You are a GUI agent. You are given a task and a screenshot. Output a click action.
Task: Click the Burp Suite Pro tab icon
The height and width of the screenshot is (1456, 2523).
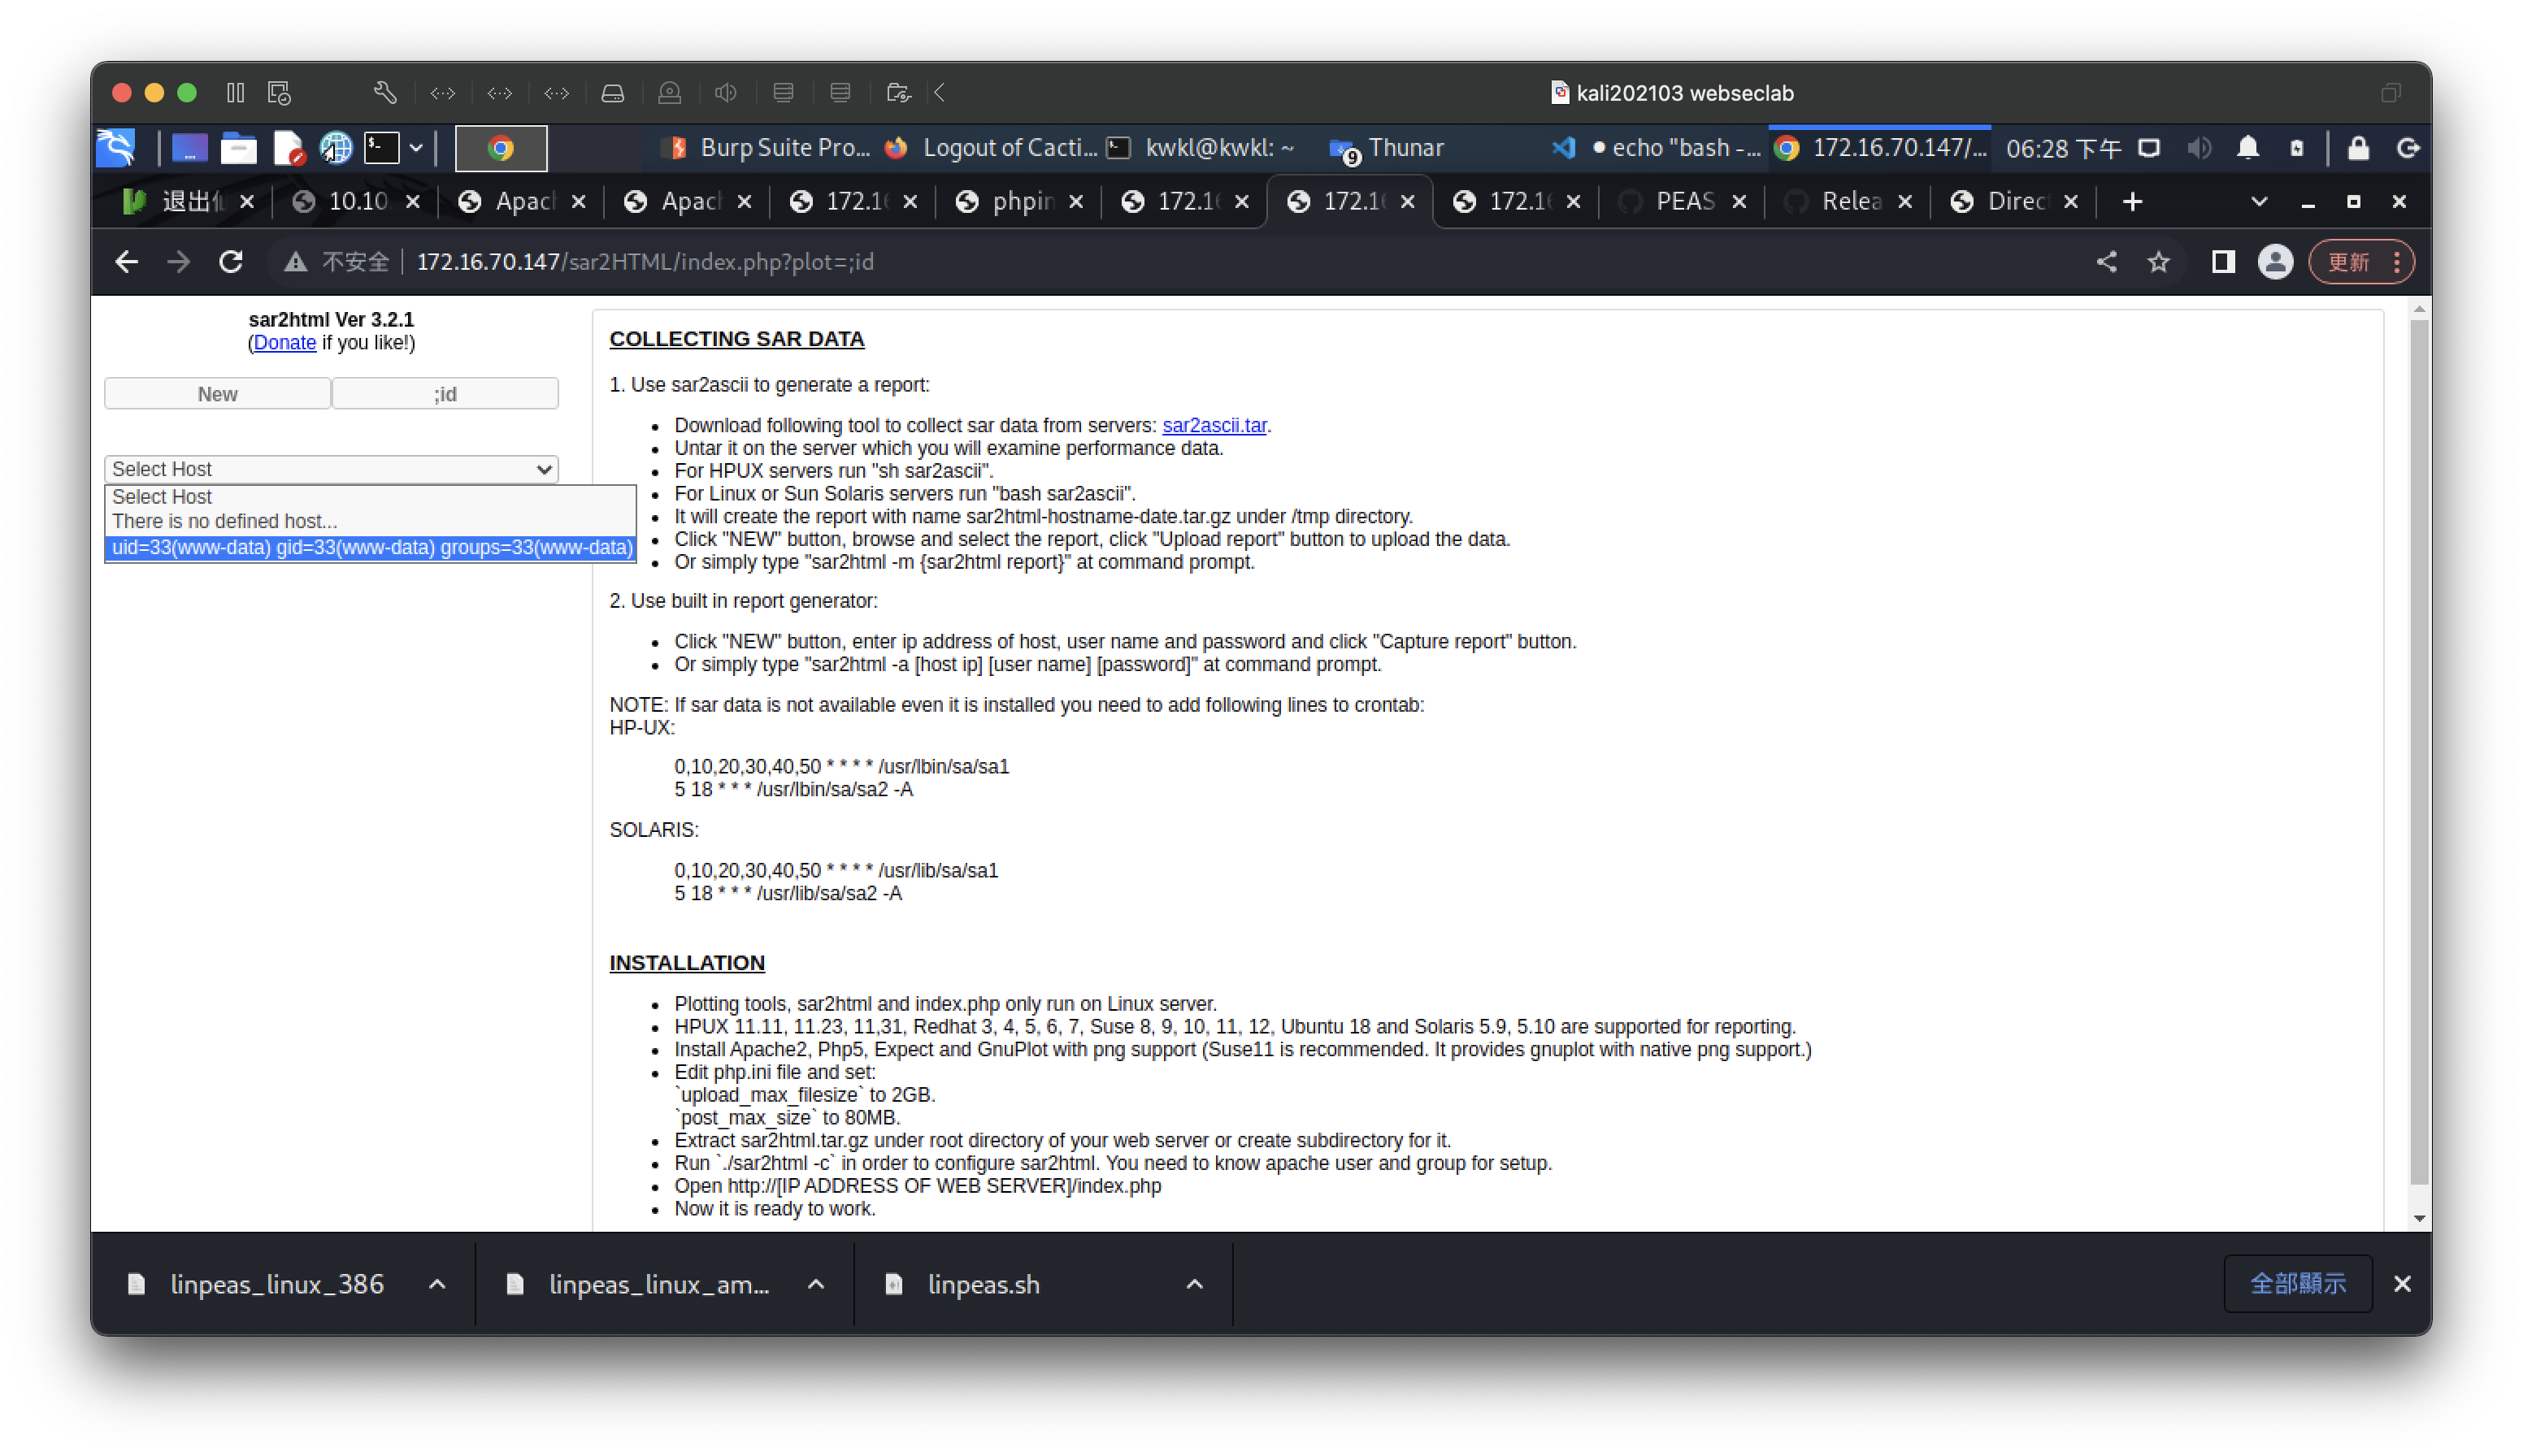coord(675,147)
